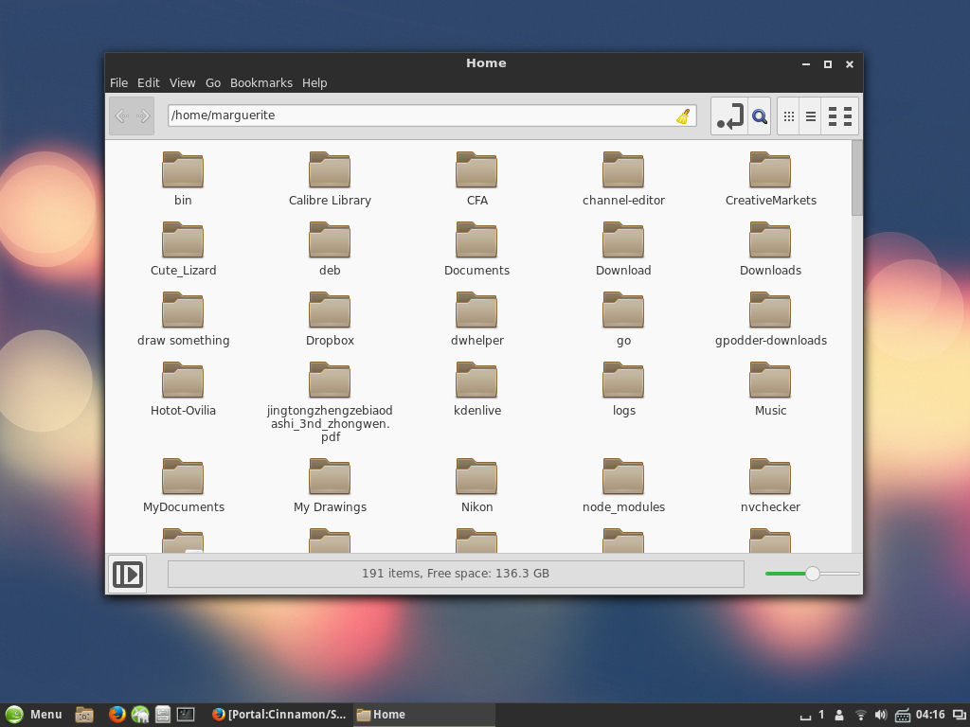Click the toggle location entry arrow button
This screenshot has height=727, width=970.
pos(728,116)
